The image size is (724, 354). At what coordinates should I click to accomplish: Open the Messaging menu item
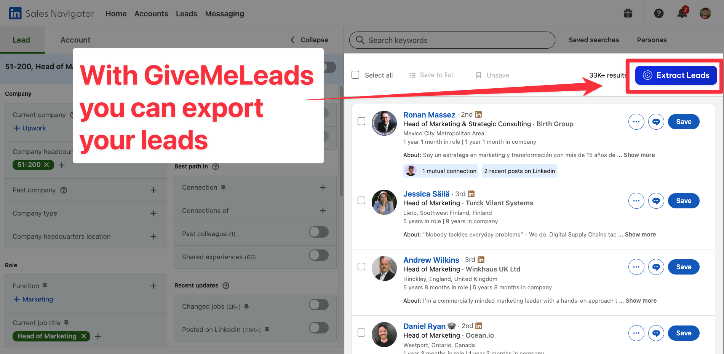(x=224, y=13)
